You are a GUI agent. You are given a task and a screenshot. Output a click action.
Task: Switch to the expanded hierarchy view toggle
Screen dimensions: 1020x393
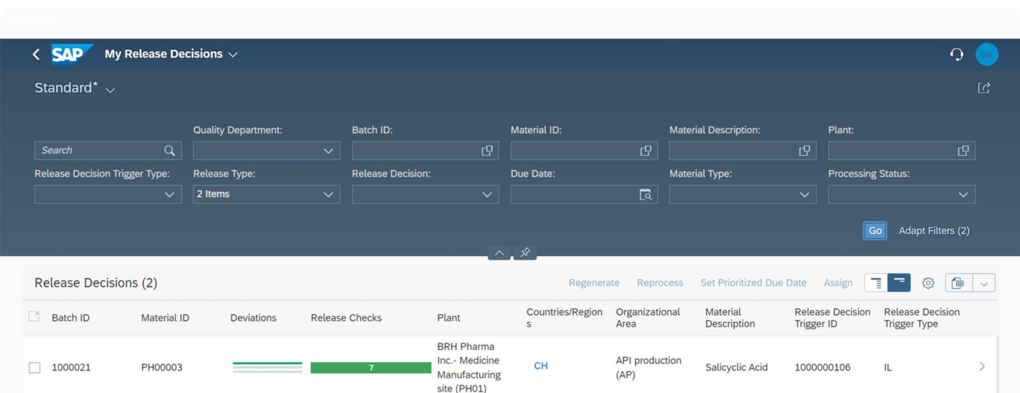(x=876, y=283)
